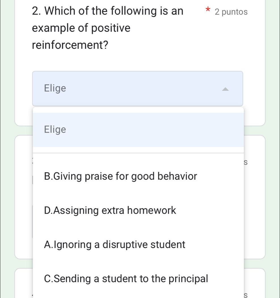Click the cut-off "s" label below option C
The width and height of the screenshot is (280, 298).
coord(245,295)
